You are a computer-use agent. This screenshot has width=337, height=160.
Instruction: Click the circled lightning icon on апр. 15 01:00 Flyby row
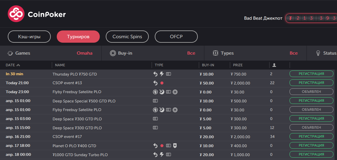pyautogui.click(x=155, y=110)
